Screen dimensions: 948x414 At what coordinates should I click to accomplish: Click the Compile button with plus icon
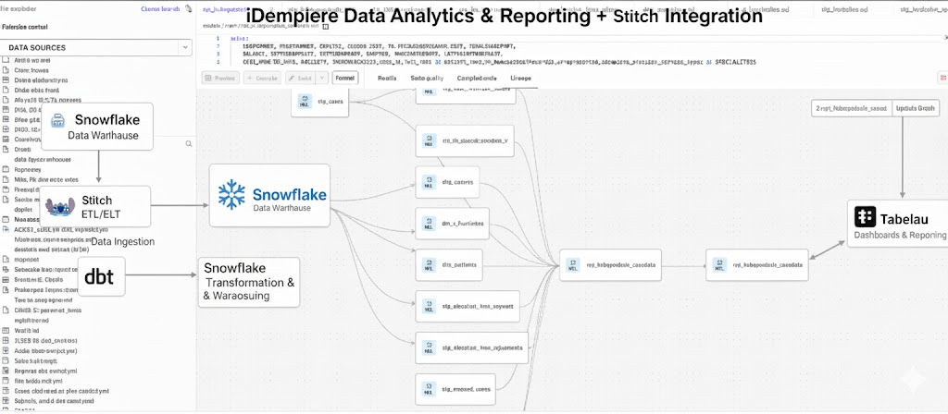click(x=262, y=78)
